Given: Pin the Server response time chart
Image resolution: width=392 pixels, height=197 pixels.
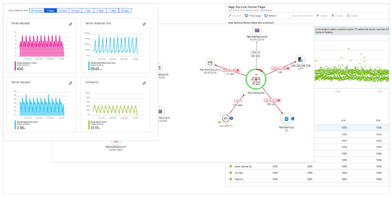Looking at the screenshot, I should 144,24.
